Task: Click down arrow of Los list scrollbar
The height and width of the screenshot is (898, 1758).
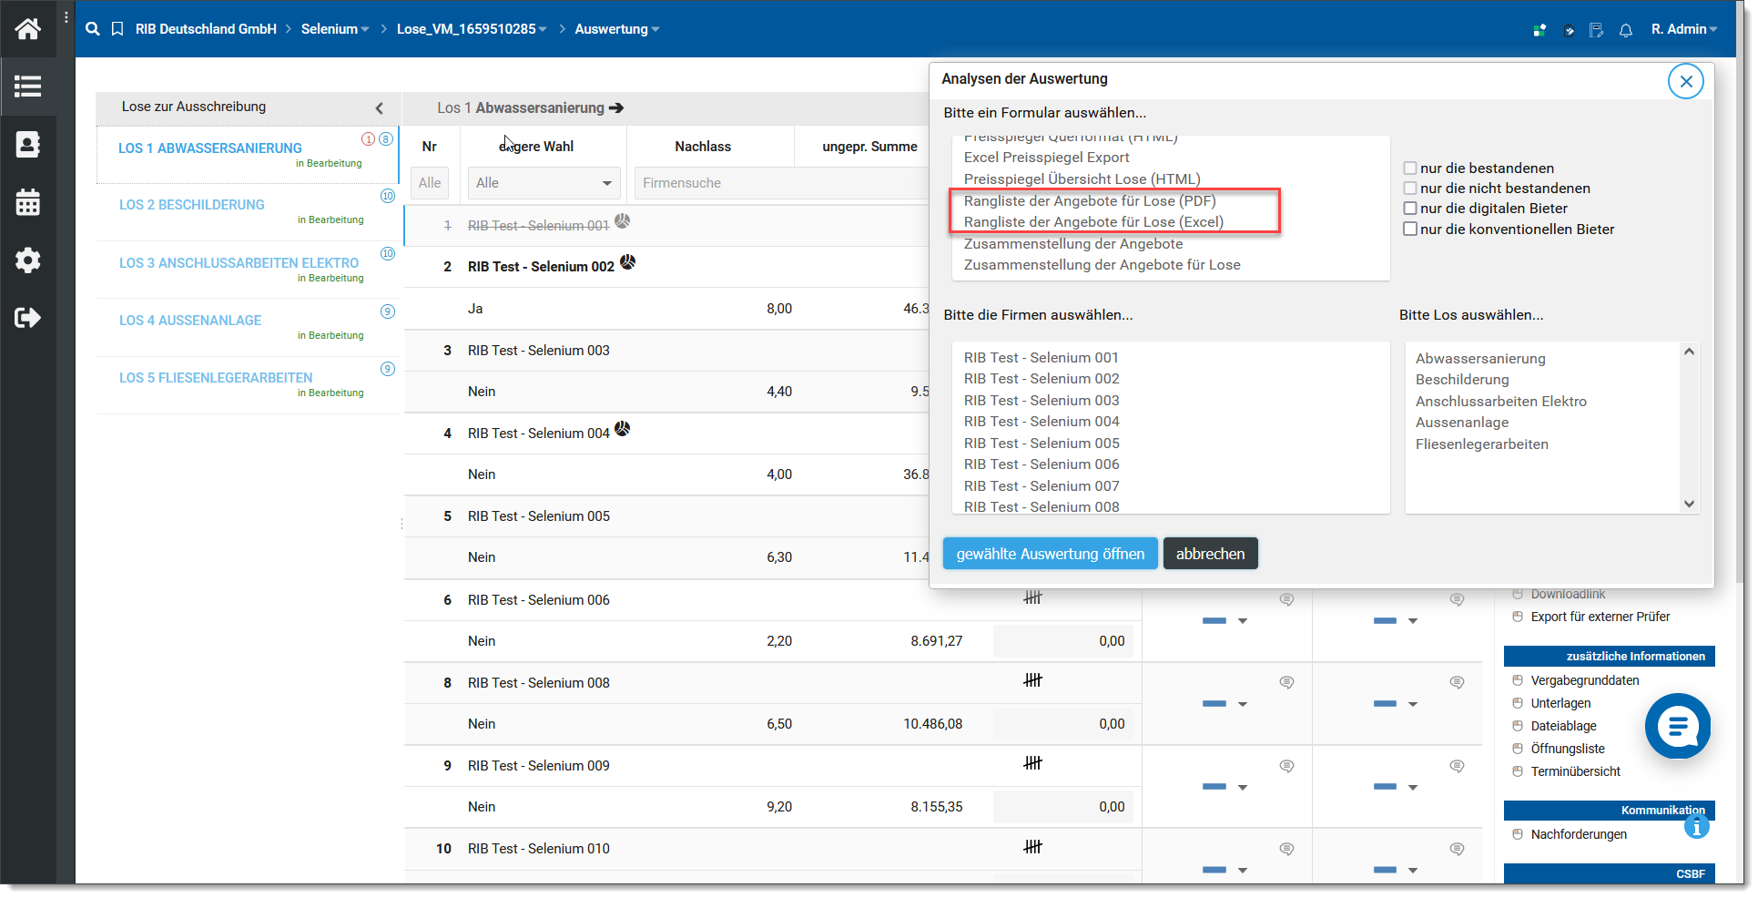Action: pyautogui.click(x=1689, y=504)
